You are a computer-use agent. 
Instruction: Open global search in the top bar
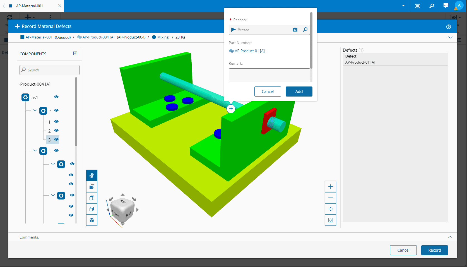pos(432,6)
